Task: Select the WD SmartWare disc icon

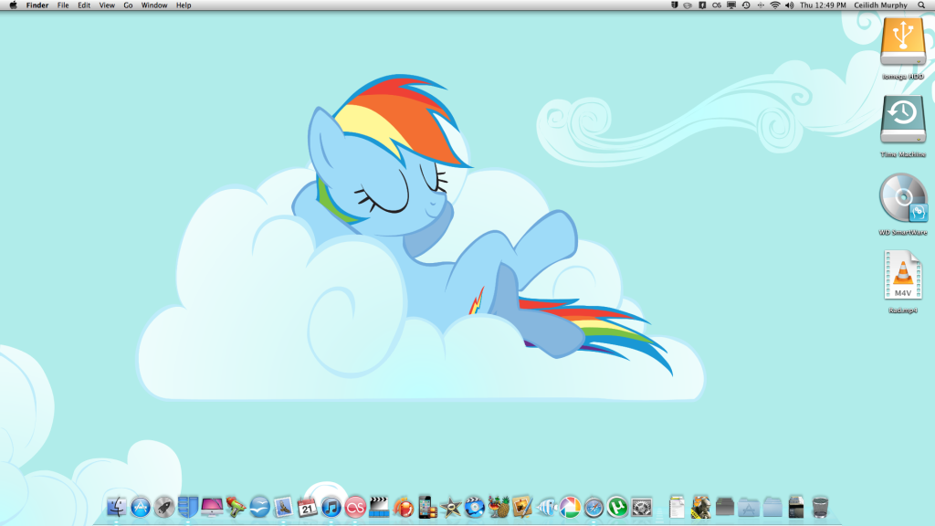Action: click(x=903, y=197)
